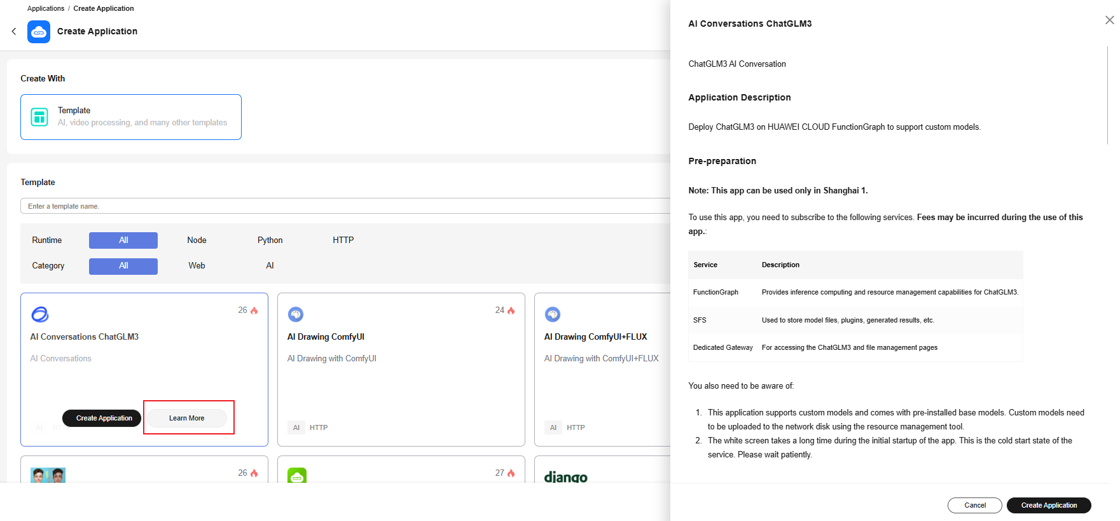Click the Description column header

pyautogui.click(x=780, y=265)
